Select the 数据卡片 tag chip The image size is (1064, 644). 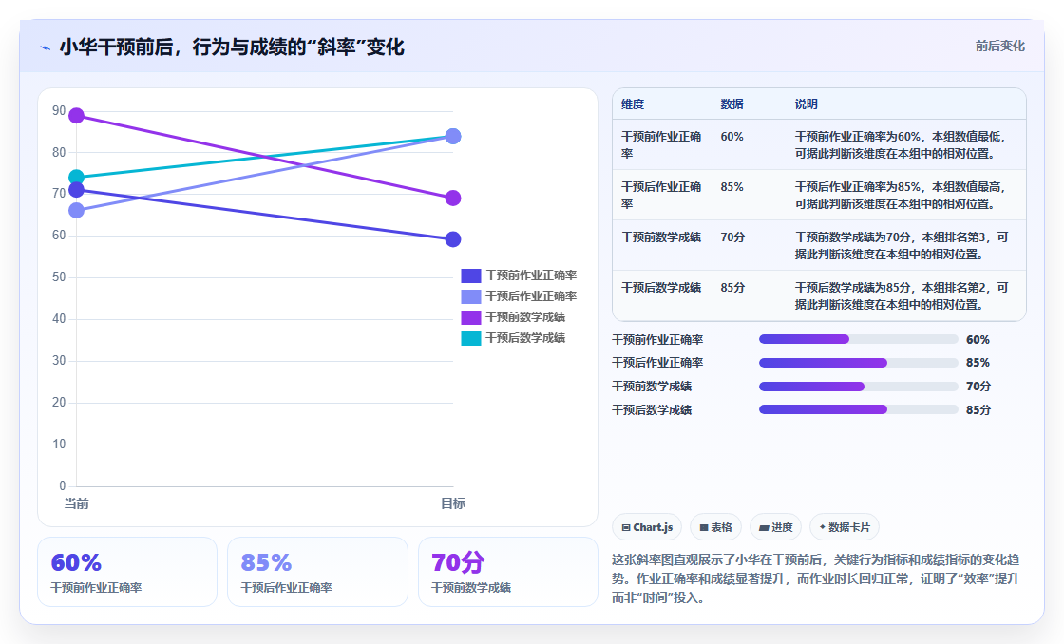point(845,527)
